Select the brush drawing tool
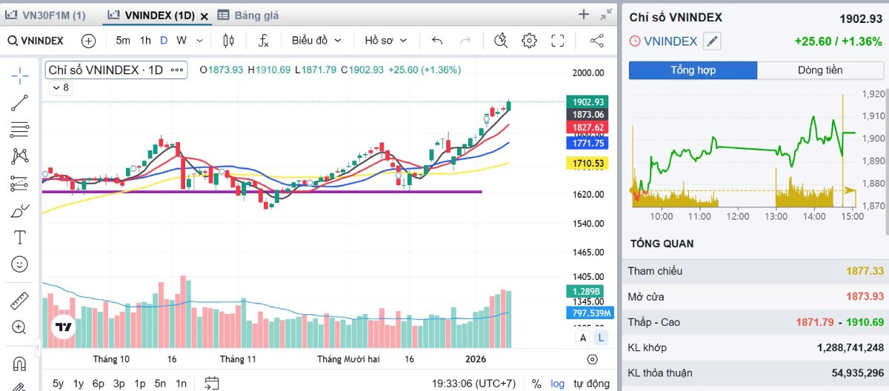This screenshot has height=391, width=889. coord(20,210)
